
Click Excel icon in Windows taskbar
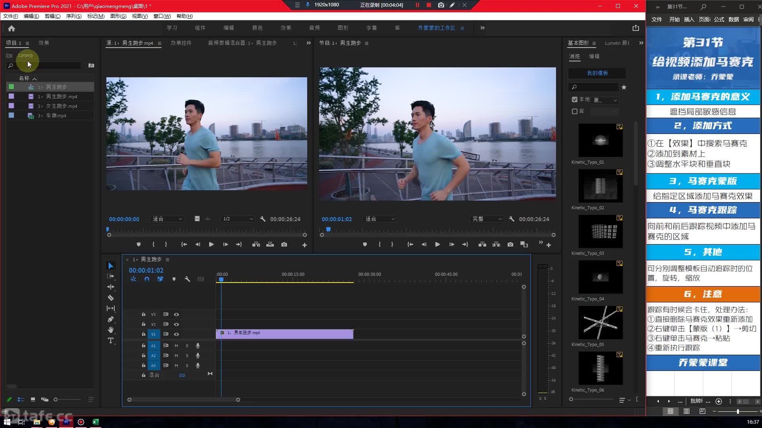point(95,422)
